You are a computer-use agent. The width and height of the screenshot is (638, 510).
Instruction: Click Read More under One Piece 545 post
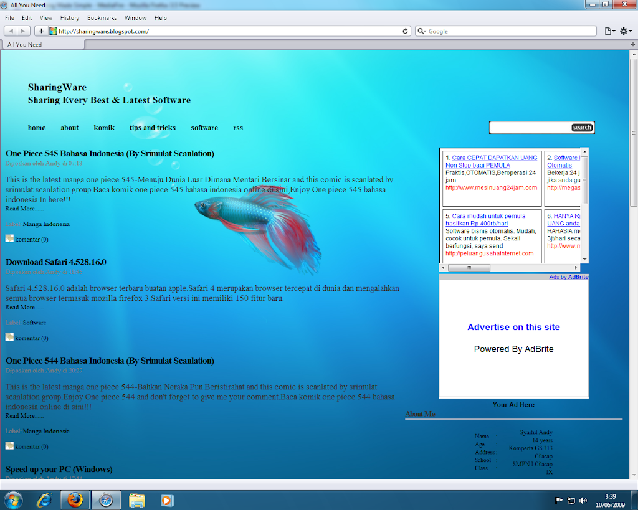(x=24, y=209)
